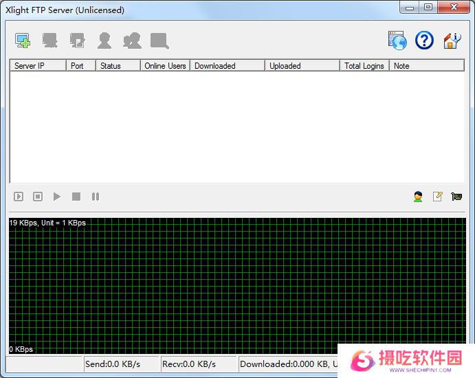Open the remote administration globe icon
Viewport: 475px width, 378px height.
point(397,41)
